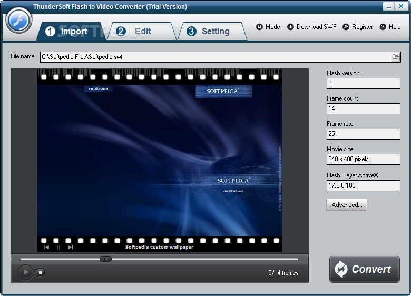
Task: Click previous frame icon in the preview
Action: pos(47,247)
